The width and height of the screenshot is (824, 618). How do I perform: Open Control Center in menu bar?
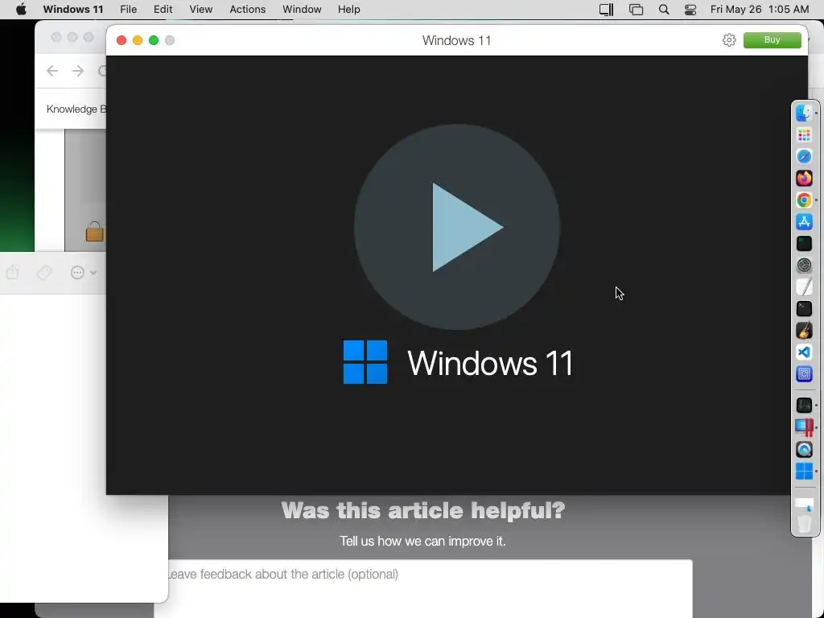pos(690,10)
